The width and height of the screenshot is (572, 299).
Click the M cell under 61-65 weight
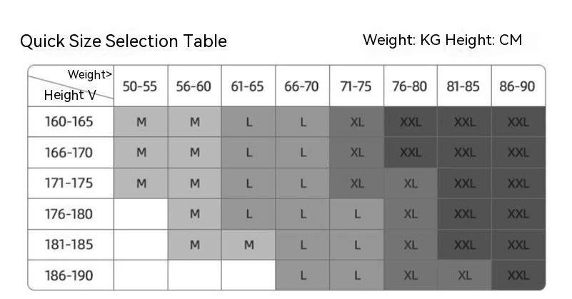click(248, 245)
